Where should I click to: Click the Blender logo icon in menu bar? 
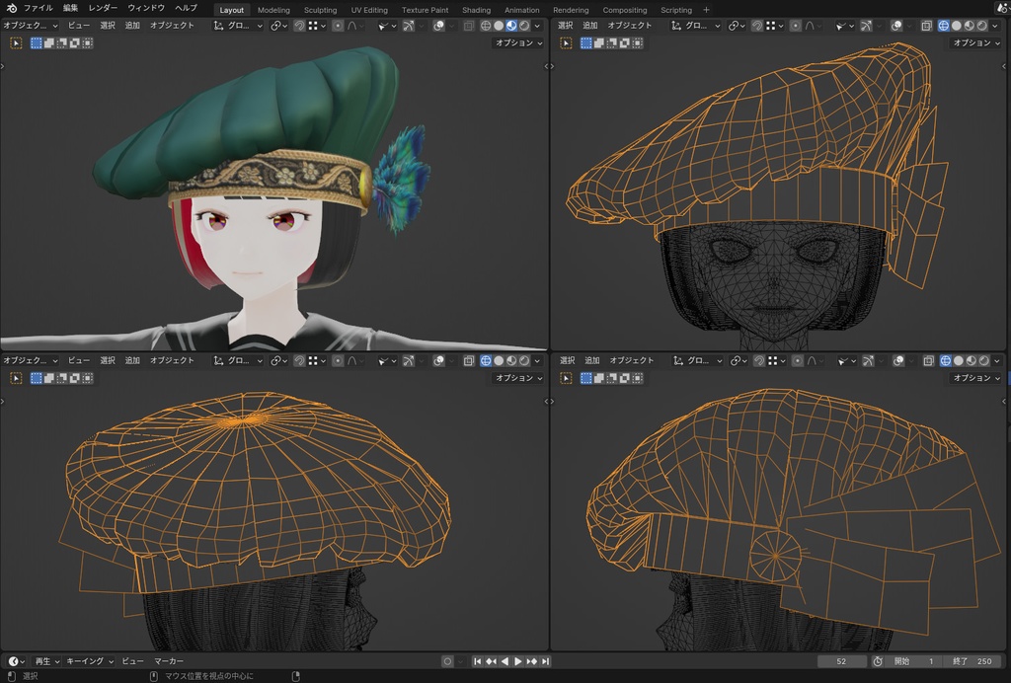[11, 8]
